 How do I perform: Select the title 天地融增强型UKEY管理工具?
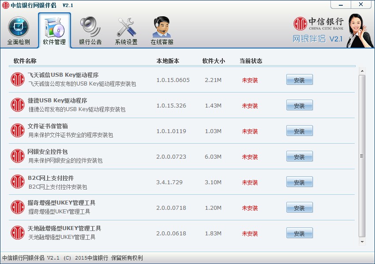64,228
